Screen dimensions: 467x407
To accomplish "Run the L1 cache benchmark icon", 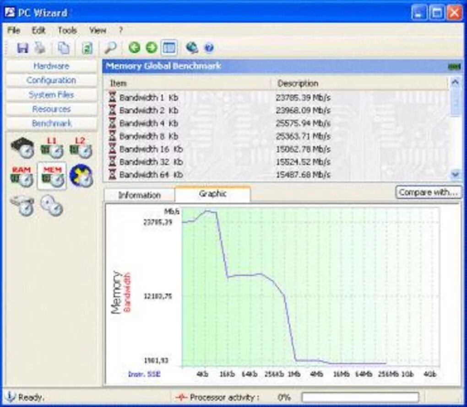I will pyautogui.click(x=52, y=147).
